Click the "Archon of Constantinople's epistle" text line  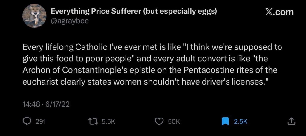pyautogui.click(x=150, y=71)
